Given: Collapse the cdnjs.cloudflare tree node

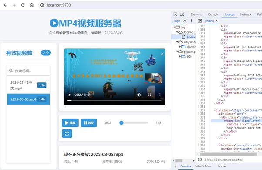Looking at the screenshot, I should pyautogui.click(x=177, y=42).
